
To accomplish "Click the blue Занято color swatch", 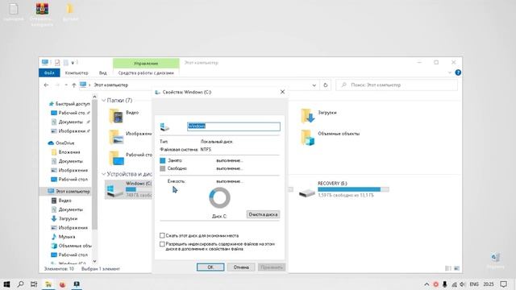I will pos(163,160).
